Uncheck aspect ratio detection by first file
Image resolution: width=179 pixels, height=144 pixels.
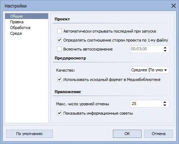[59, 40]
